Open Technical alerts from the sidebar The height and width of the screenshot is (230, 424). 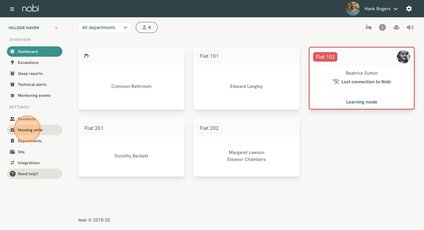[32, 84]
